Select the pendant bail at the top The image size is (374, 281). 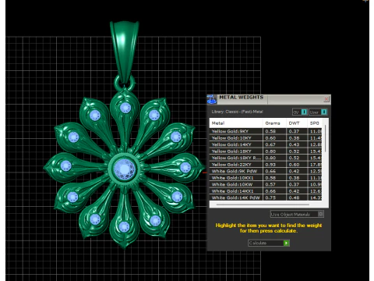coord(125,52)
